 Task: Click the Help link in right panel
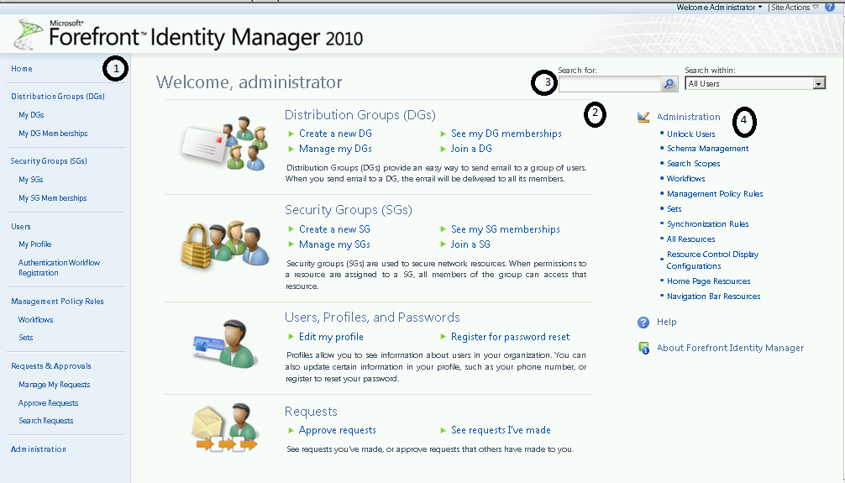pyautogui.click(x=667, y=322)
